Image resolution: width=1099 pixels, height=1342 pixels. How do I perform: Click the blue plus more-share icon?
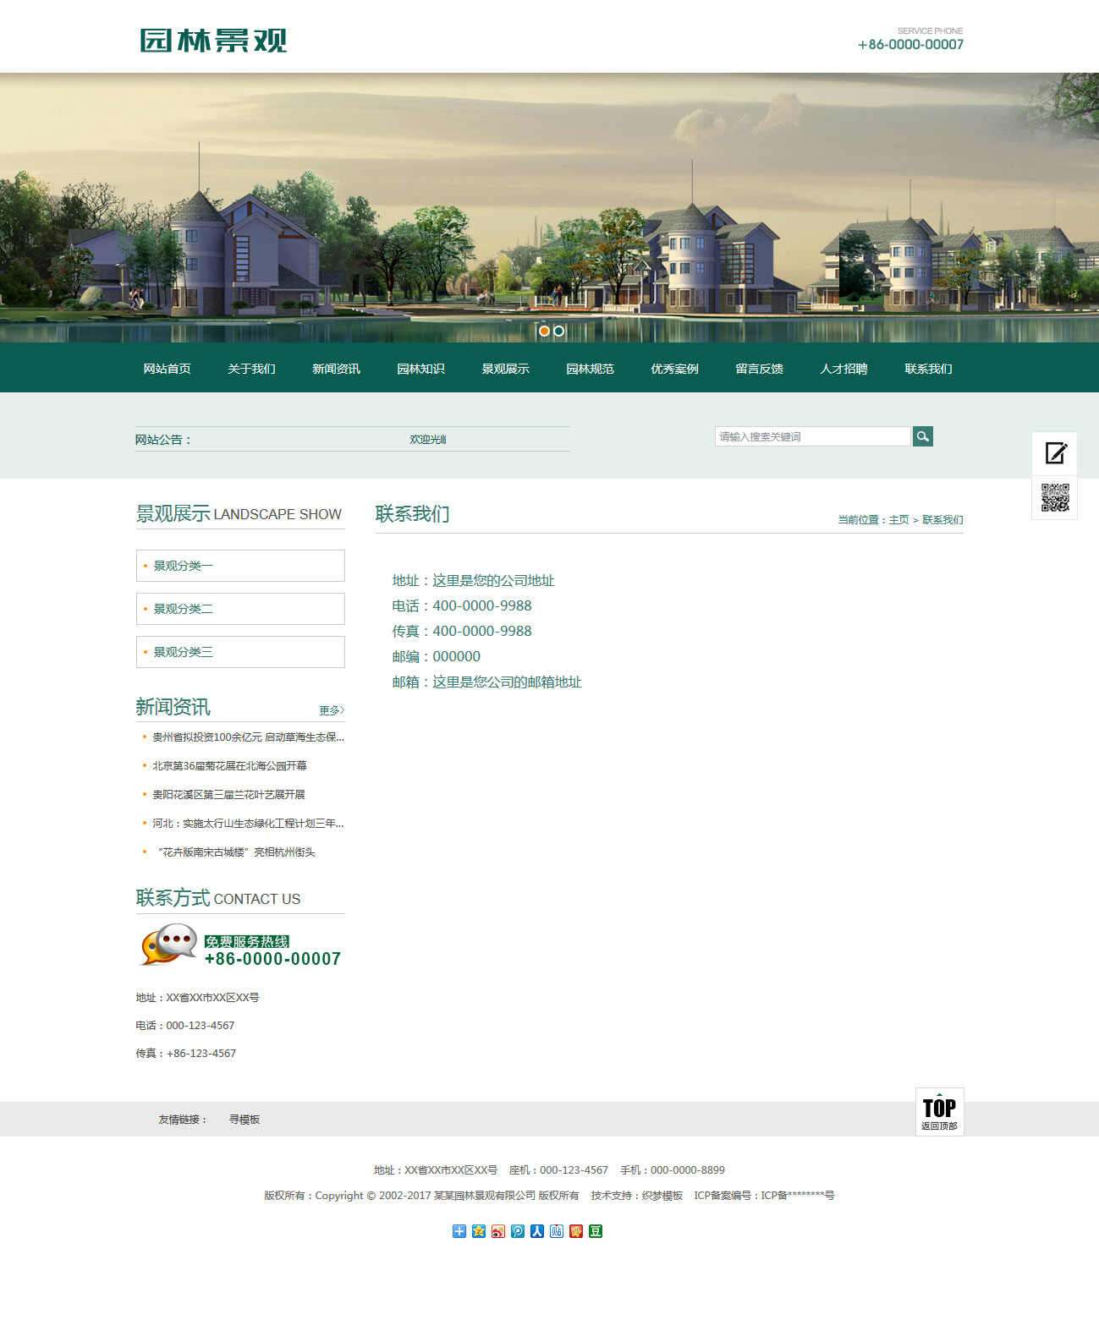(459, 1231)
